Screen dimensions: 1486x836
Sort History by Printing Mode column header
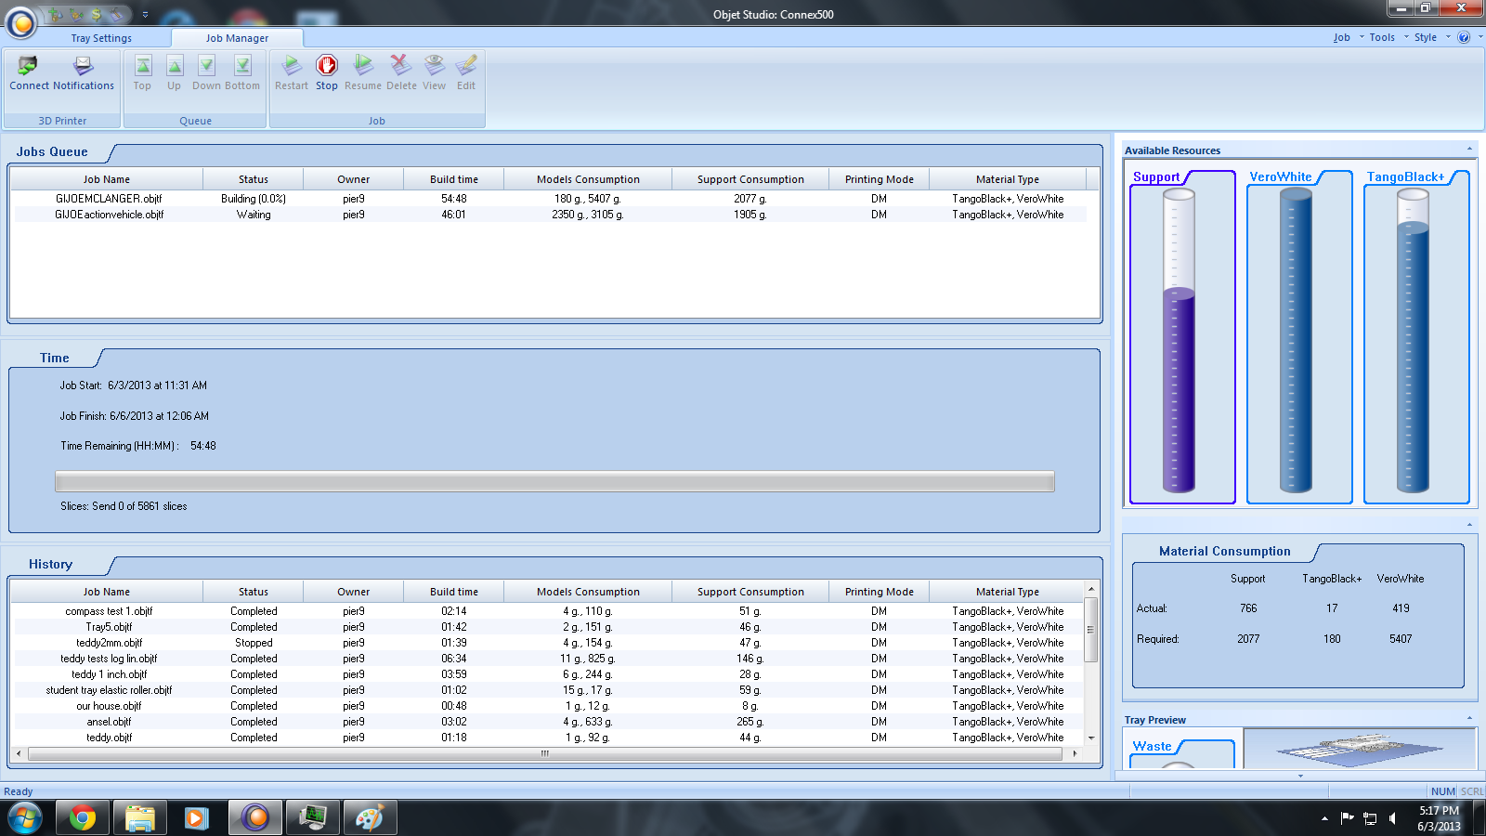click(x=880, y=592)
